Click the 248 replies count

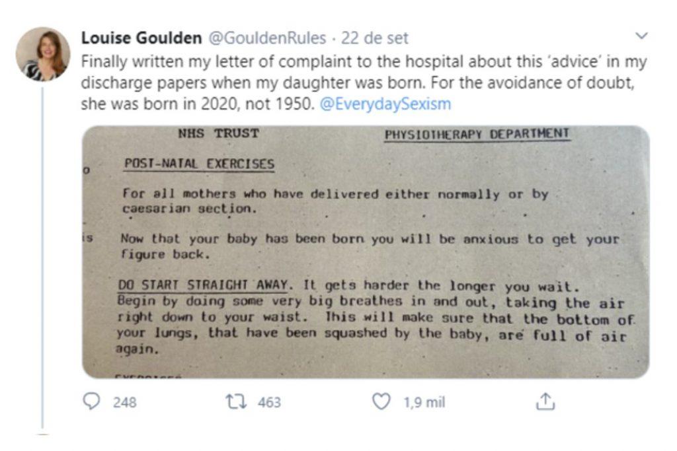pyautogui.click(x=124, y=402)
